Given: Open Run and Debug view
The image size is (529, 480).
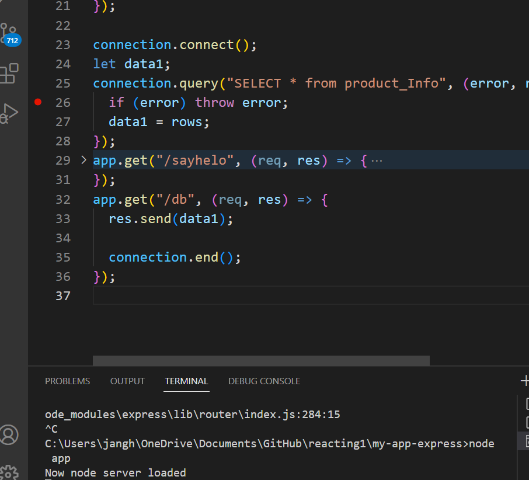Looking at the screenshot, I should click(x=9, y=113).
